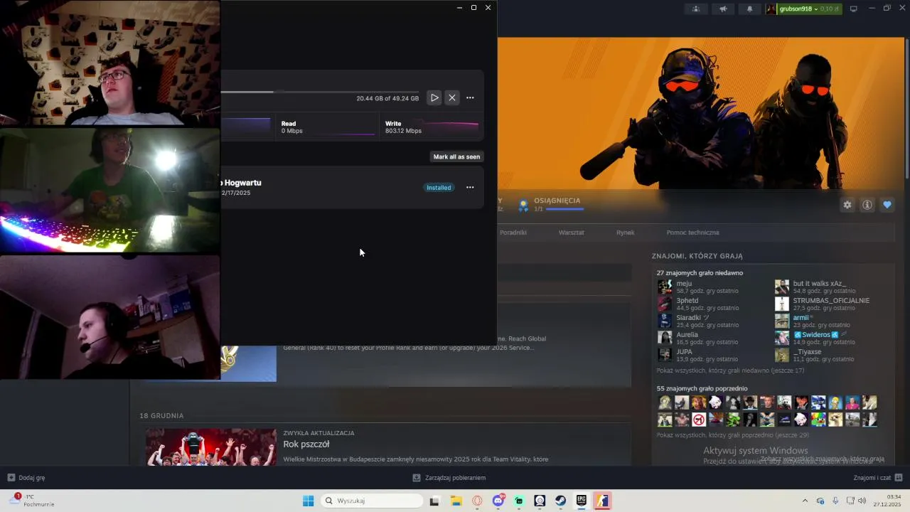Click Dodaj grę button
Screen dimensions: 910x512
(26, 478)
